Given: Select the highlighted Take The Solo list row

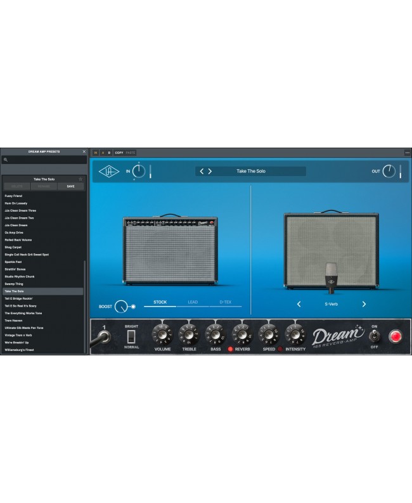Looking at the screenshot, I should pyautogui.click(x=42, y=291).
